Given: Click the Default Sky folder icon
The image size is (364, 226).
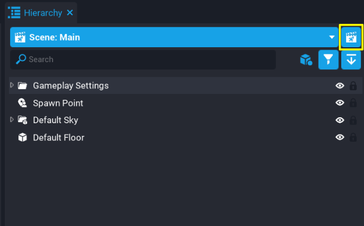Looking at the screenshot, I should click(23, 120).
